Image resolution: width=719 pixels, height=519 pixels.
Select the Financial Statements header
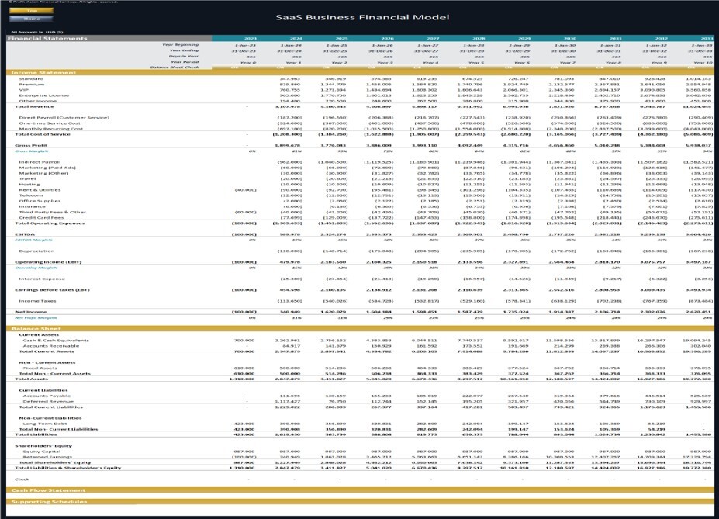tap(47, 39)
